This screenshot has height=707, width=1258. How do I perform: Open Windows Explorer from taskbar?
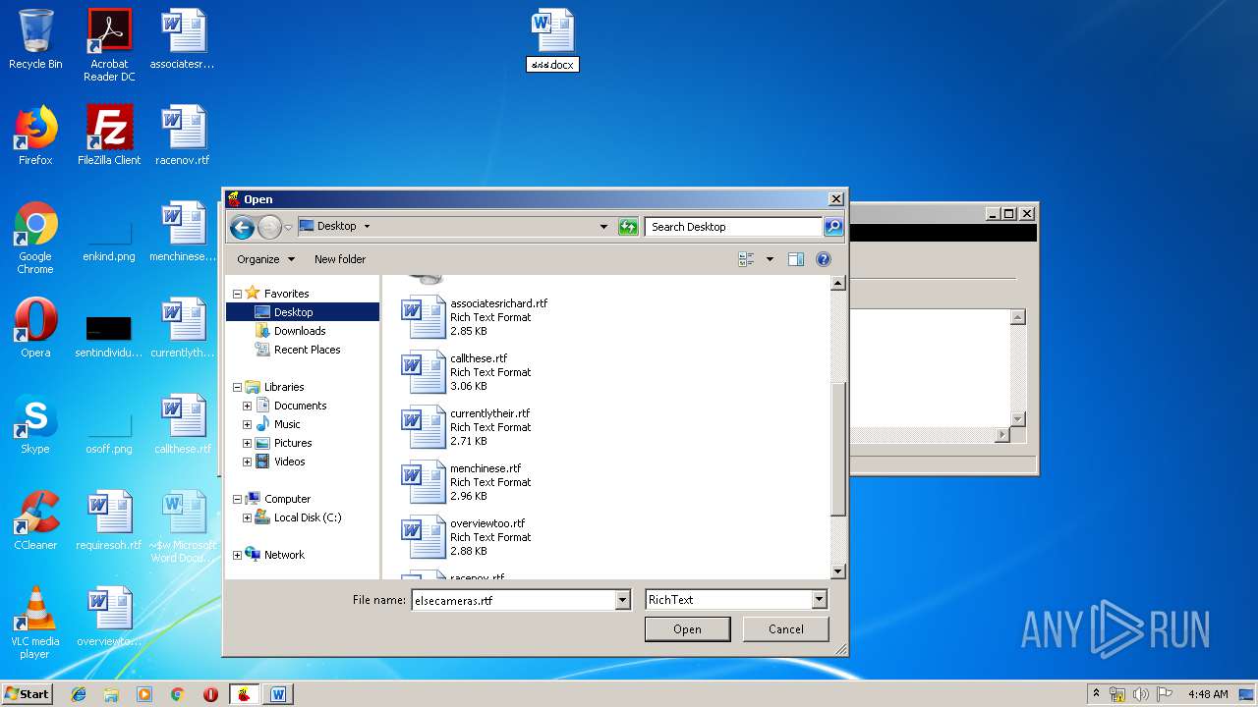coord(111,694)
